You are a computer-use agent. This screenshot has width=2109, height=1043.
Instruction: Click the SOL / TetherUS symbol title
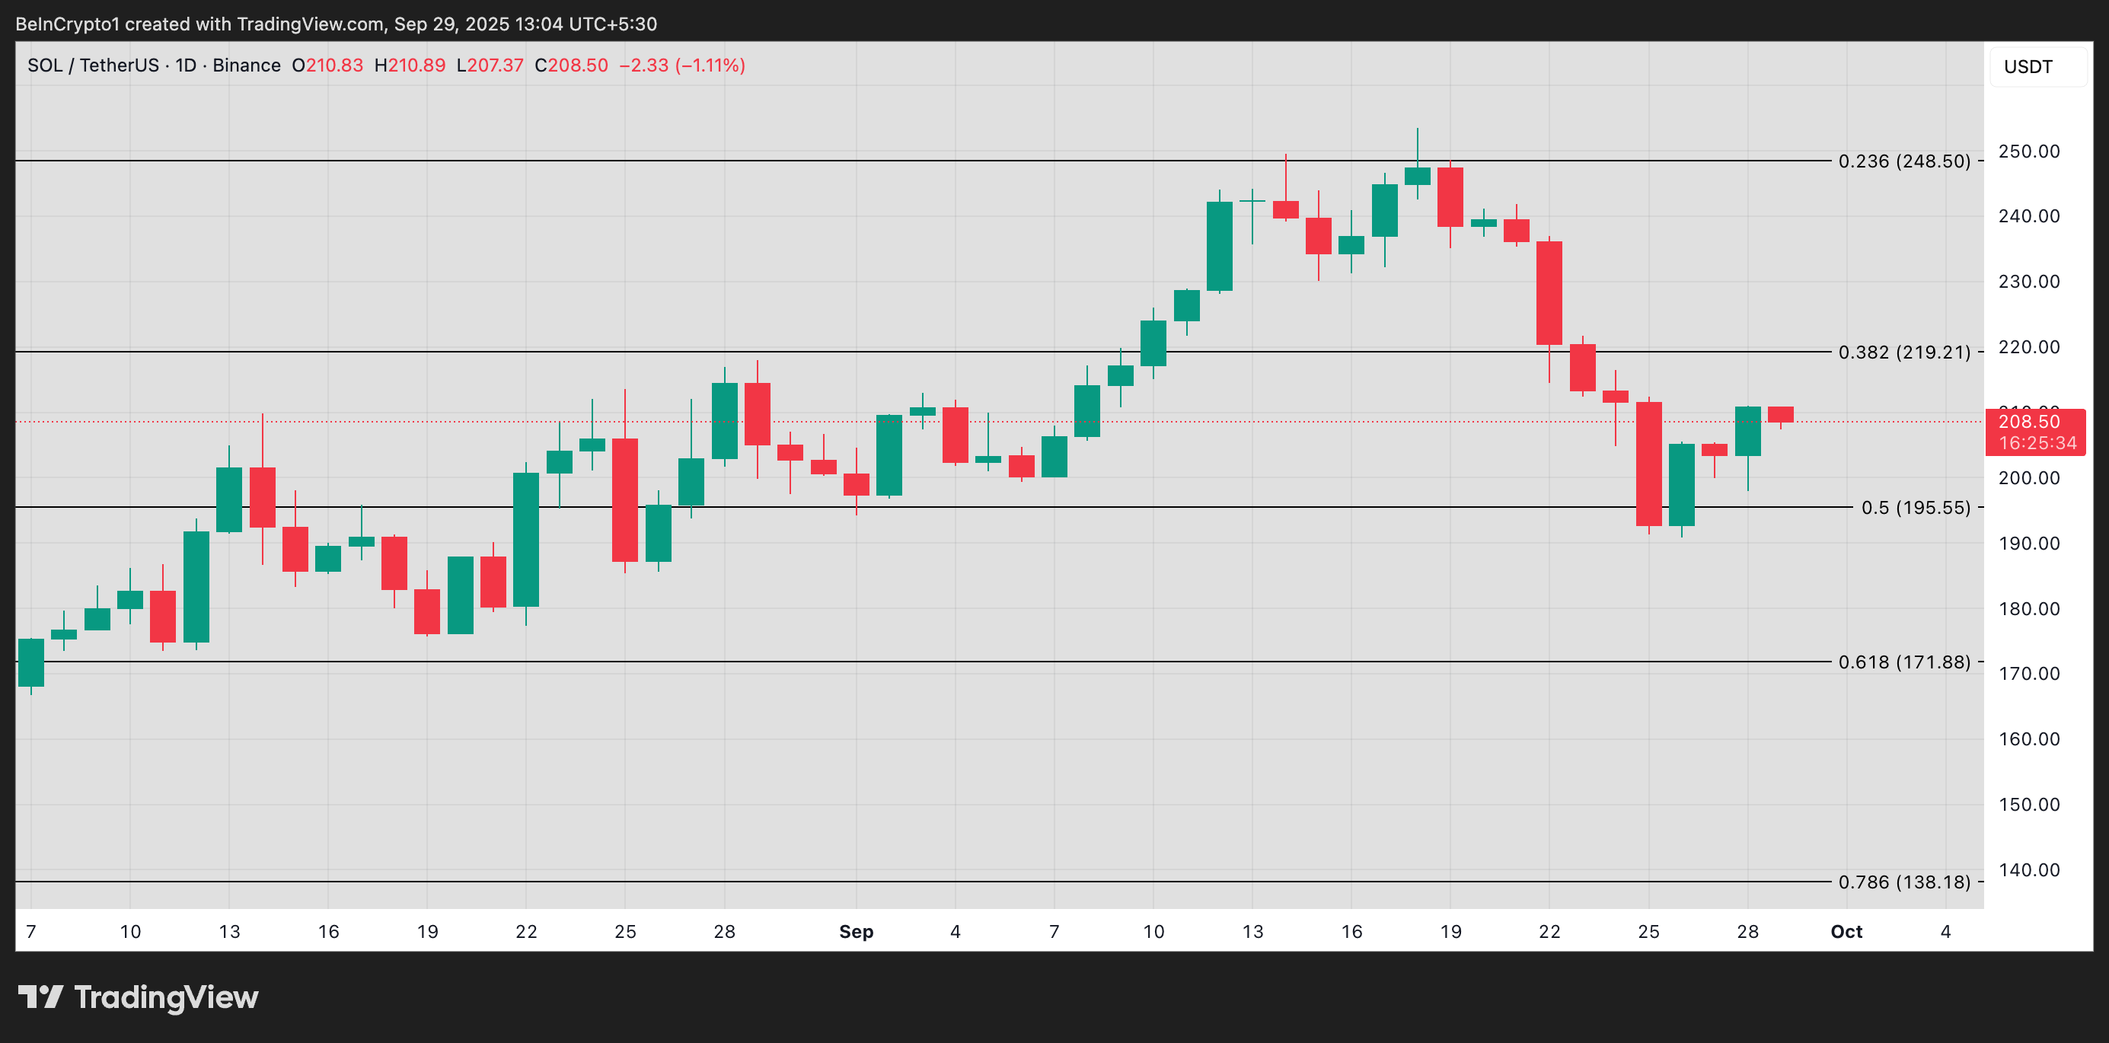(93, 65)
